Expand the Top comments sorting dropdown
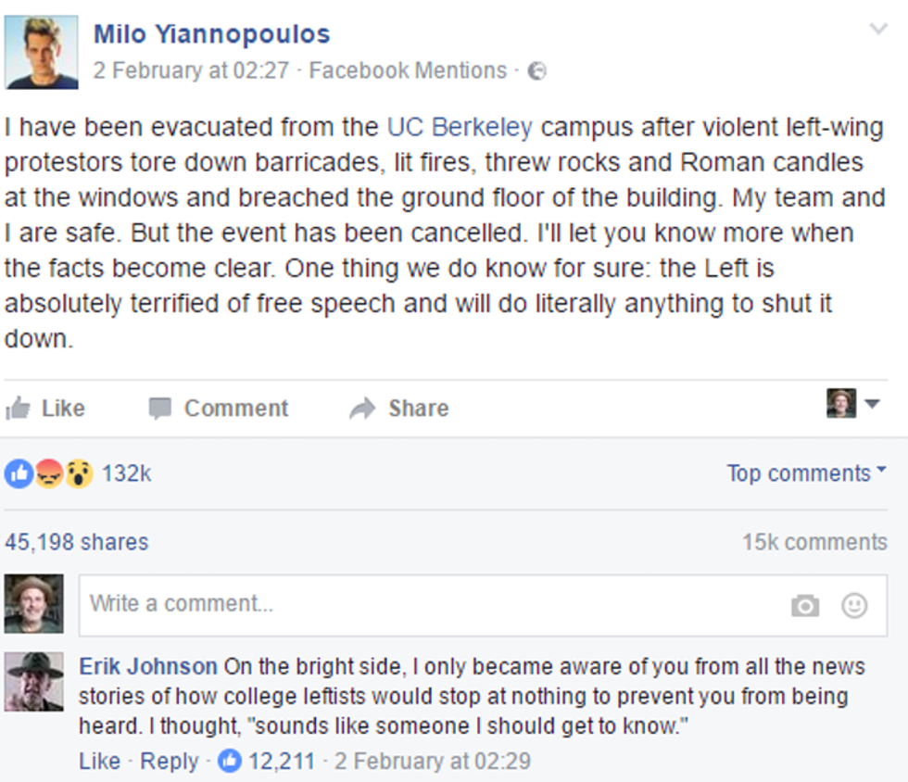The height and width of the screenshot is (782, 908). tap(806, 473)
